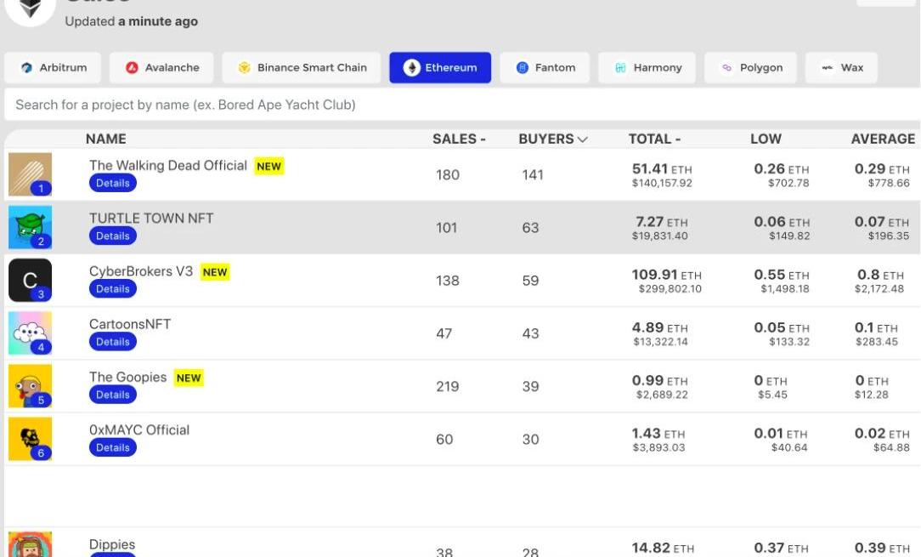
Task: Open the Harmony chain tab
Action: (647, 68)
